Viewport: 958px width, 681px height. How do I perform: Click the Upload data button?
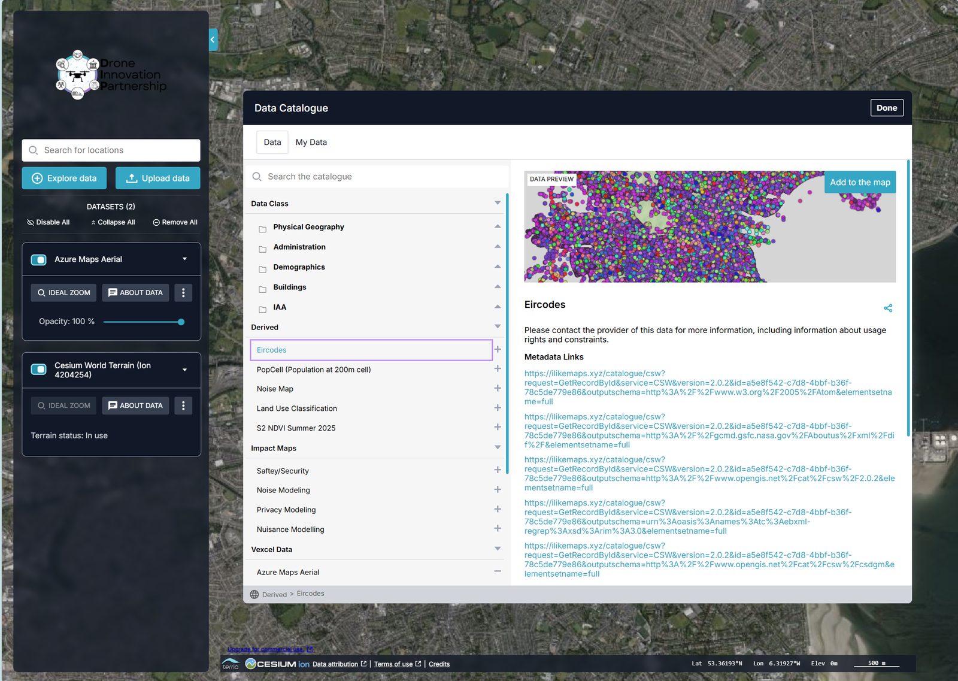[x=158, y=178]
